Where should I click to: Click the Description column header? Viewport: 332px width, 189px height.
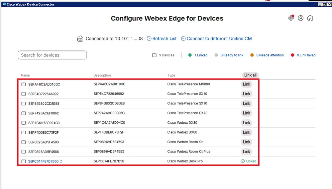click(x=102, y=75)
